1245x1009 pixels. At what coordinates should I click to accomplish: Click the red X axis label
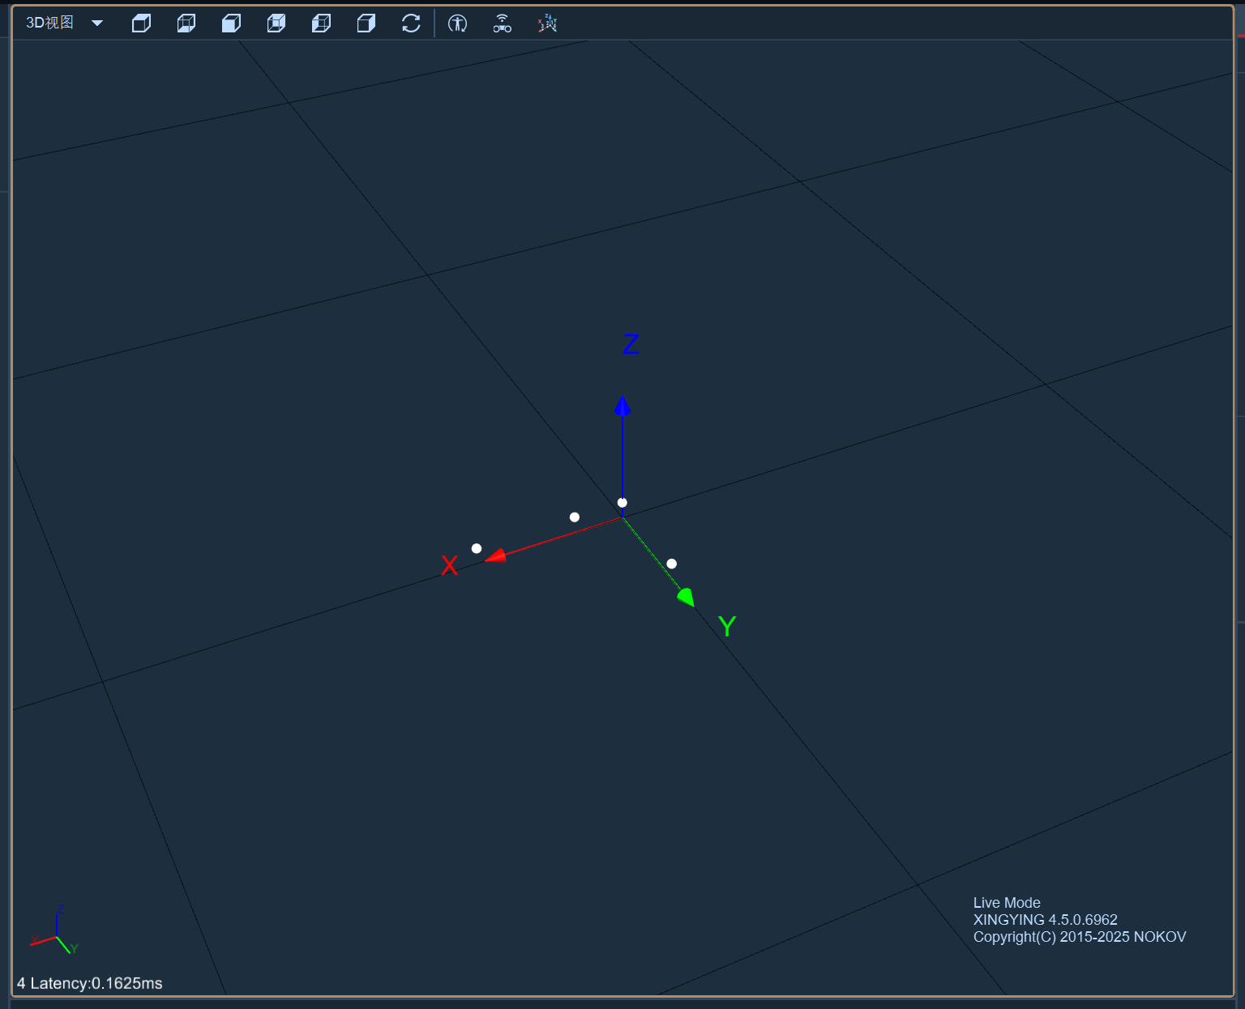tap(450, 565)
